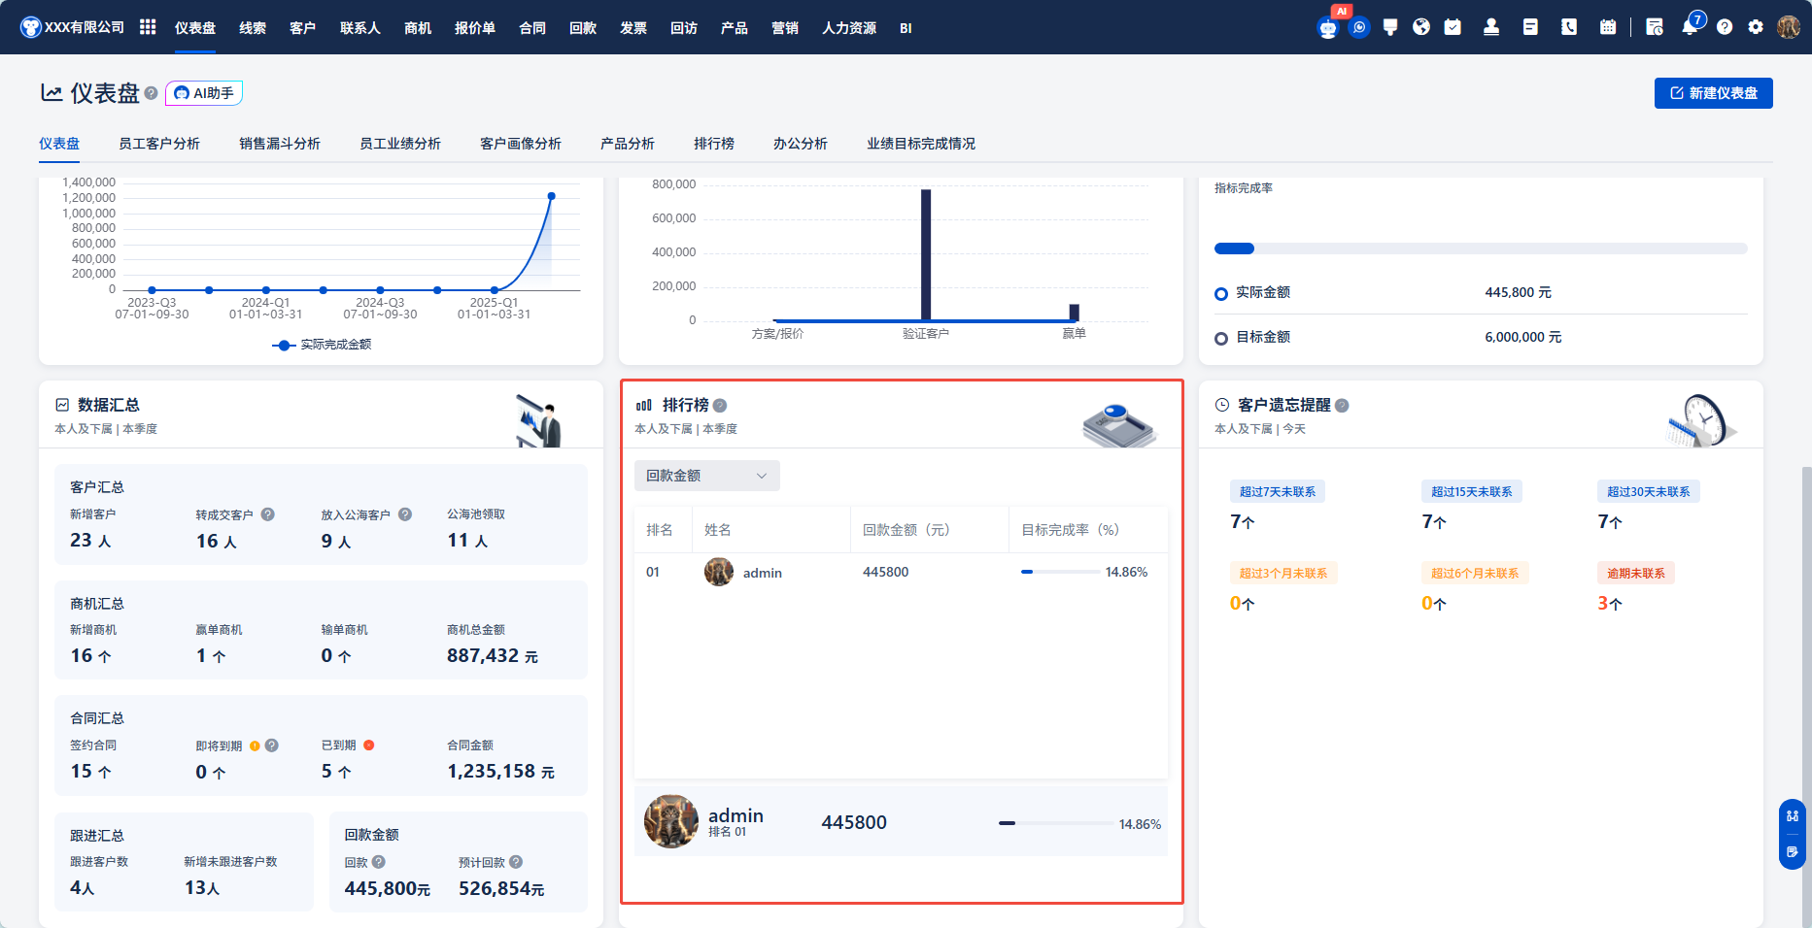
Task: Click admin name in ranking row 01
Action: (763, 573)
